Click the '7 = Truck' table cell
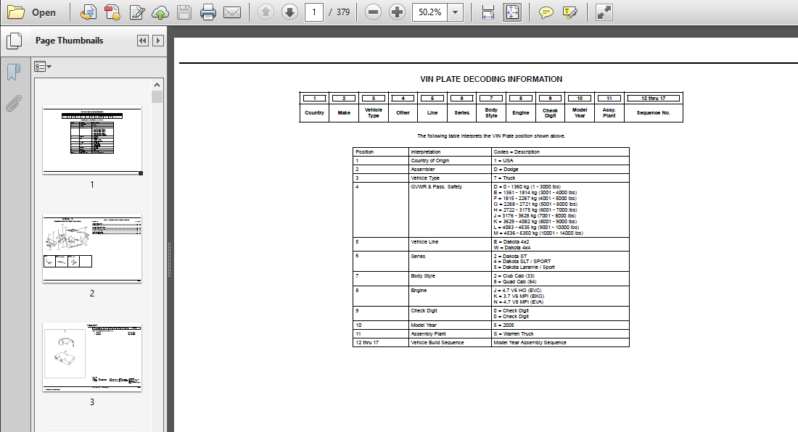The width and height of the screenshot is (798, 432). (560, 178)
